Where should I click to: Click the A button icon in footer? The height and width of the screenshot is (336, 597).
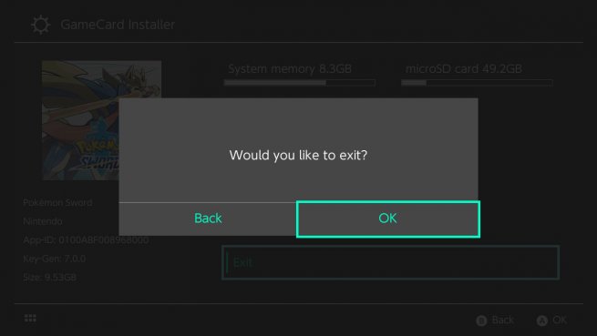tap(542, 321)
